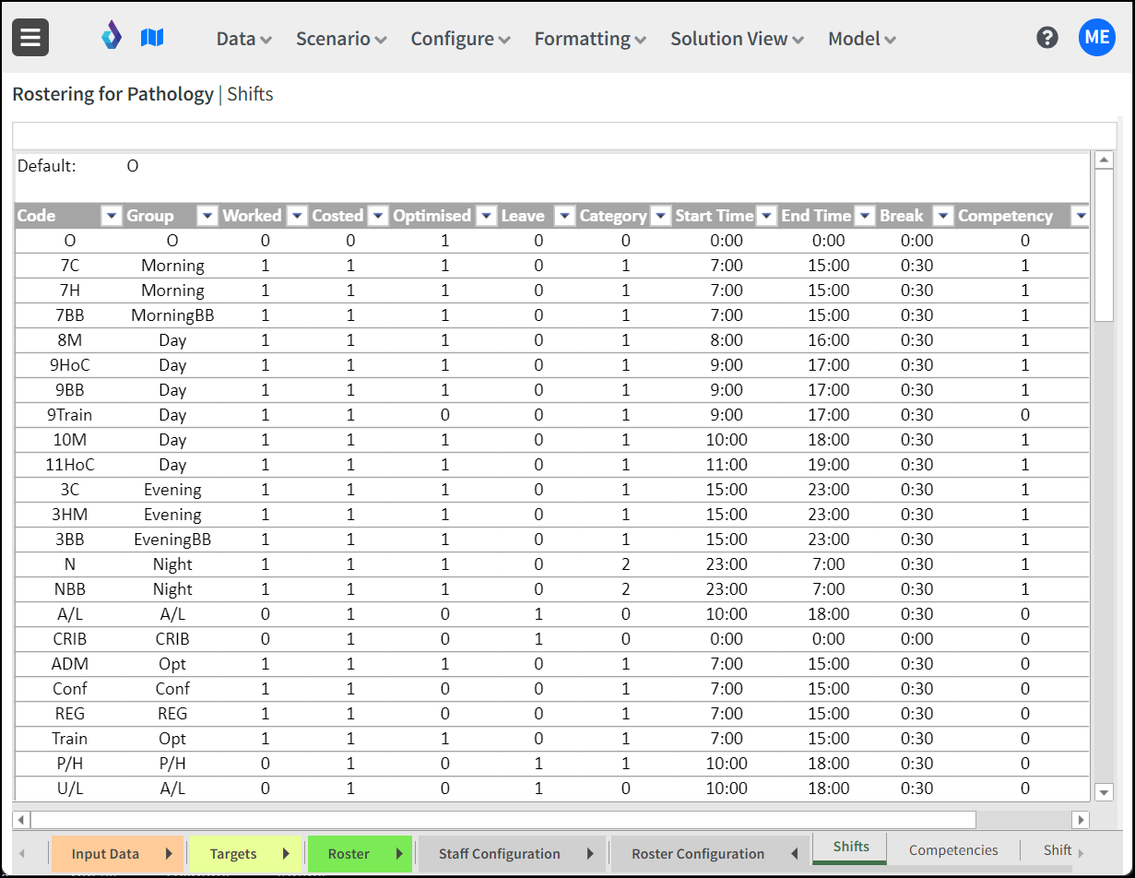
Task: Open the Code column filter dropdown
Action: pyautogui.click(x=111, y=216)
